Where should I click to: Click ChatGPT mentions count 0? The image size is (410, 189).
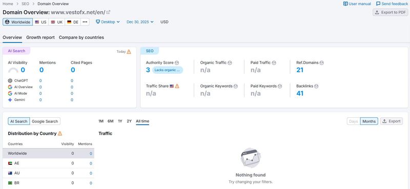(40, 80)
